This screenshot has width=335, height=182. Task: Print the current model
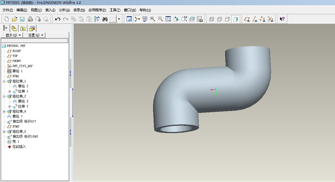point(30,19)
